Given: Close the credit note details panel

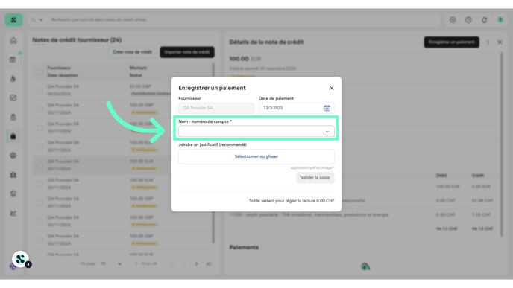Looking at the screenshot, I should click(500, 42).
